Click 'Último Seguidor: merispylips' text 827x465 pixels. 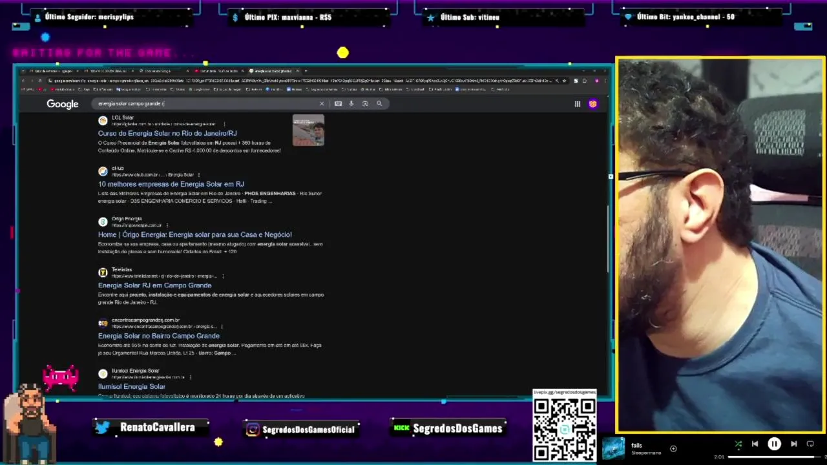coord(89,17)
